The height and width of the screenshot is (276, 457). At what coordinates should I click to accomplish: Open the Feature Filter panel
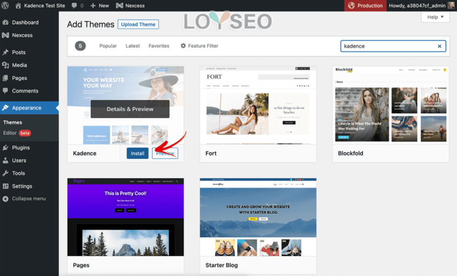click(x=199, y=46)
